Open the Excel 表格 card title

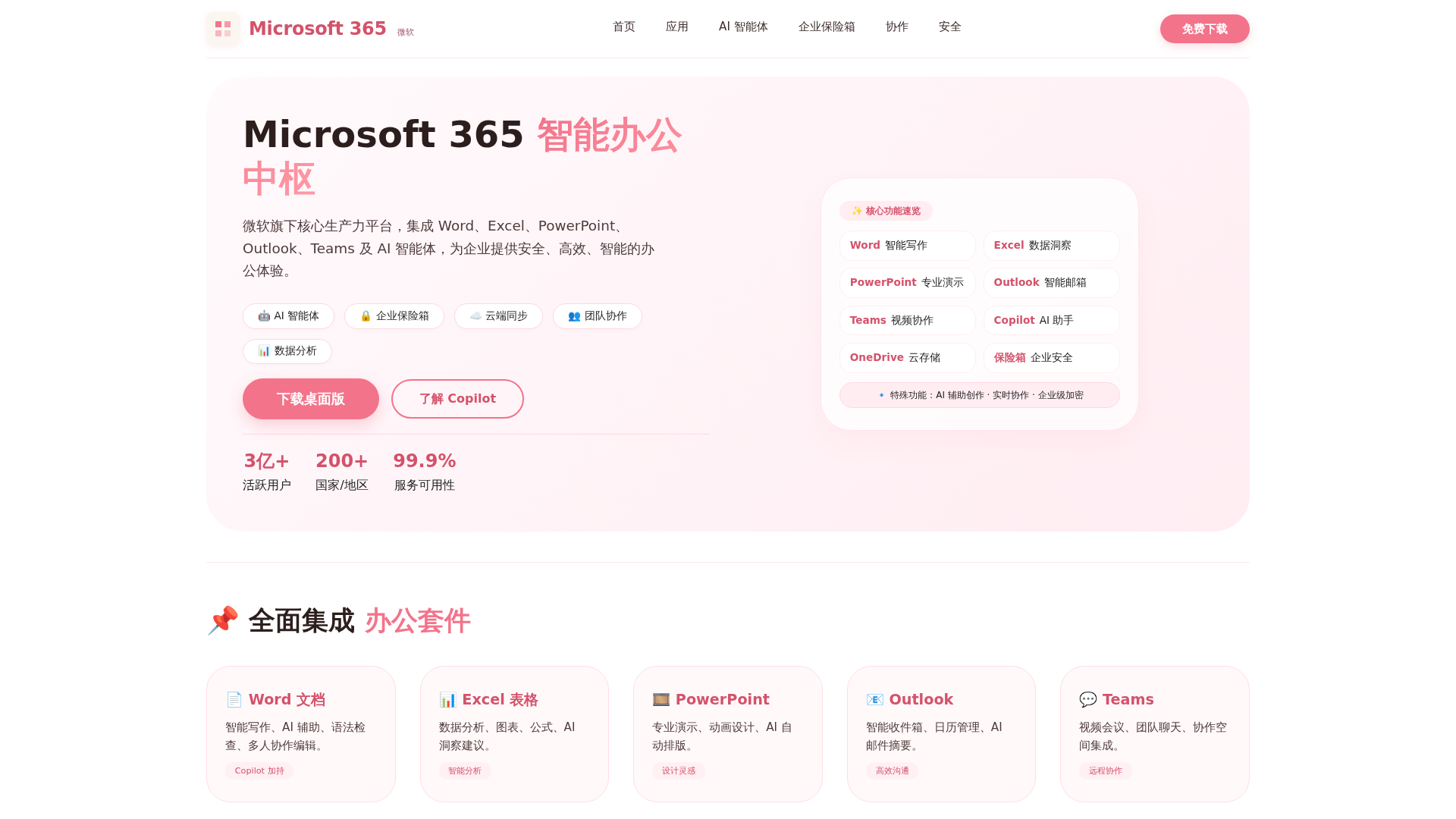(500, 699)
